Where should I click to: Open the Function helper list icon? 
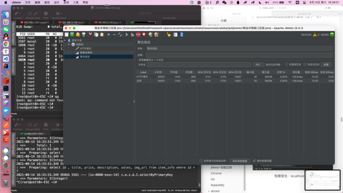[x=175, y=35]
